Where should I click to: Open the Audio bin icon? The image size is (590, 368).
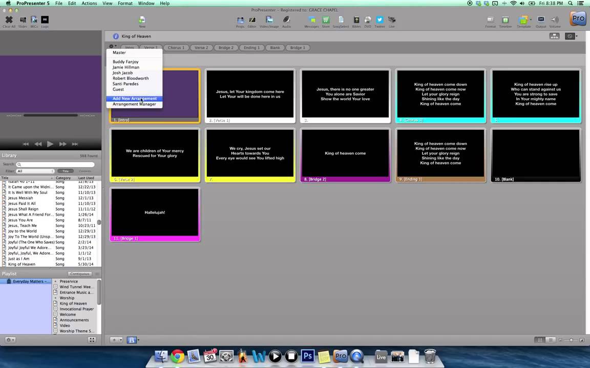pyautogui.click(x=286, y=21)
